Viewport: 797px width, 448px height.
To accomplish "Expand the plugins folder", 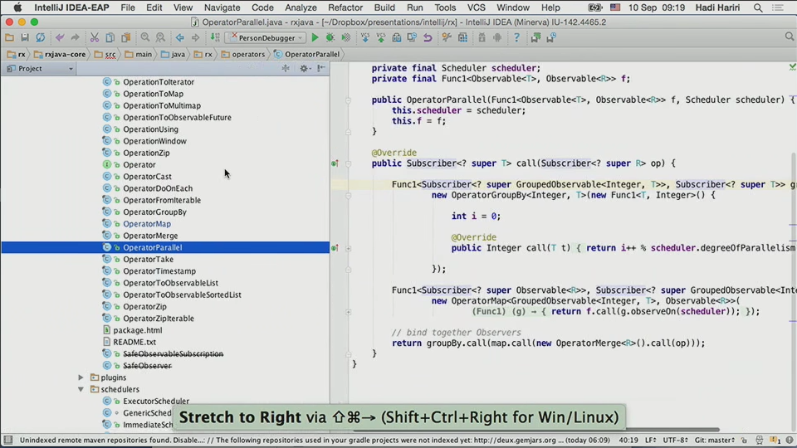I will [x=81, y=377].
